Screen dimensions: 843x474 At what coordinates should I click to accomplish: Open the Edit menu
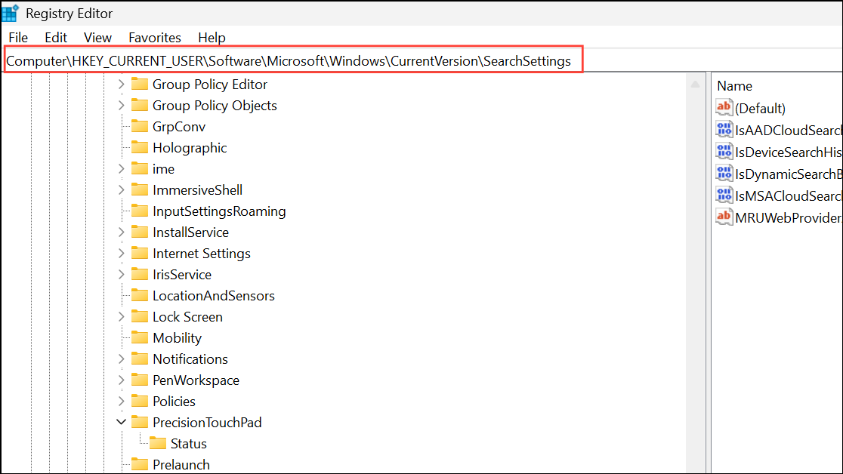coord(56,38)
